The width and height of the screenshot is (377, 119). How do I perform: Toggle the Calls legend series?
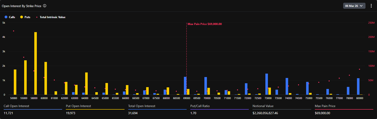[x=10, y=17]
